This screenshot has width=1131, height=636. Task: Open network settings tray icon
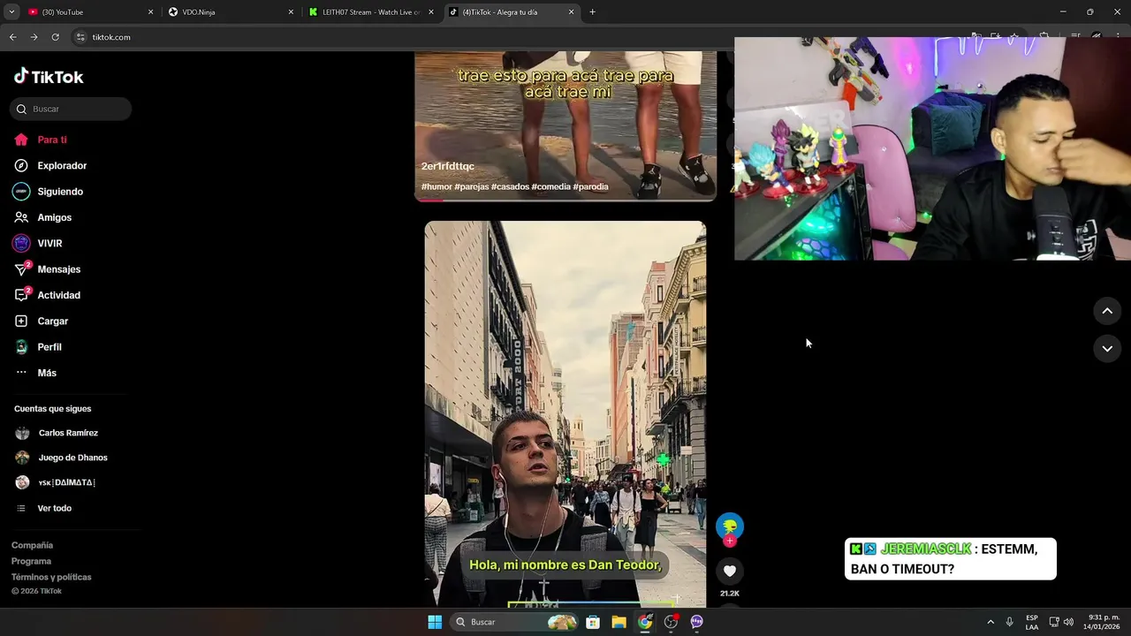click(x=1054, y=622)
